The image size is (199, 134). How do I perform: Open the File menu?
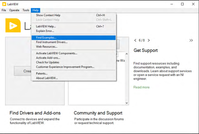tap(4, 10)
